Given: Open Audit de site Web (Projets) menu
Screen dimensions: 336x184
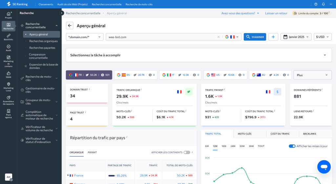Looking at the screenshot, I should (73, 4).
